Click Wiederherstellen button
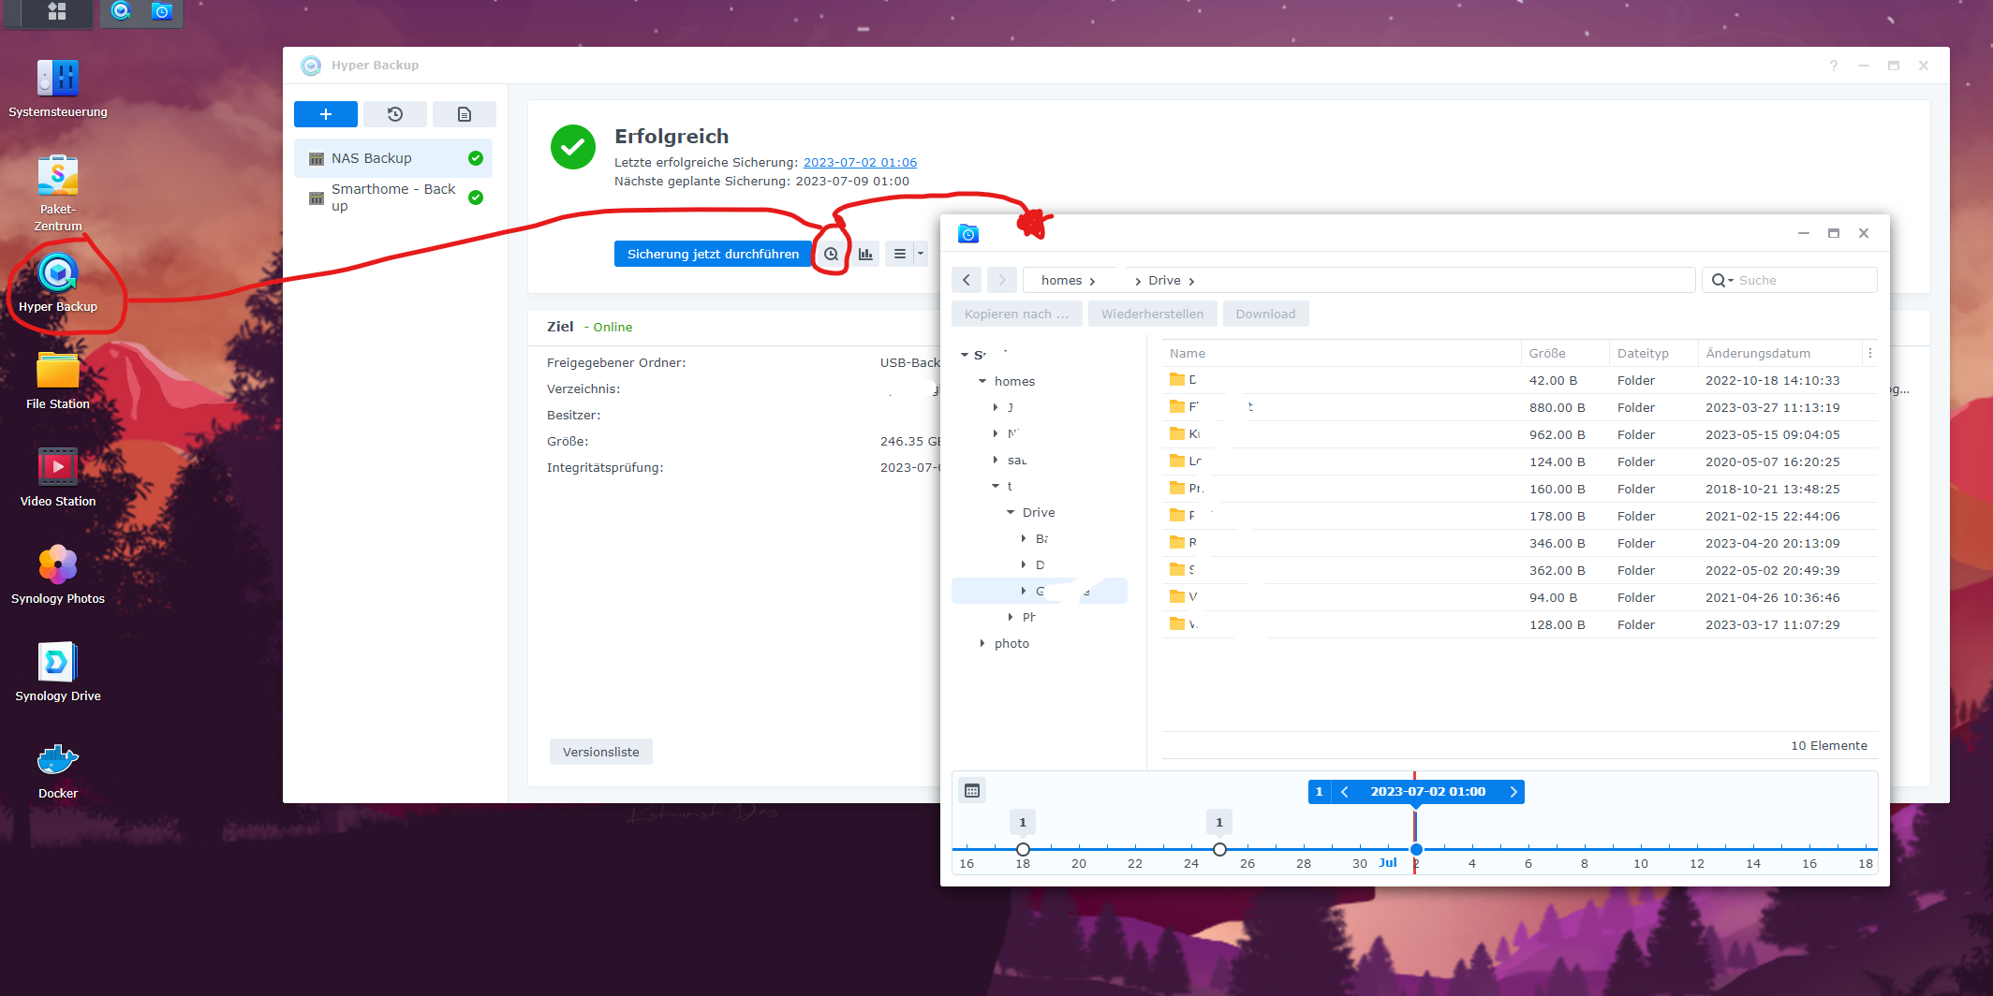Image resolution: width=1993 pixels, height=996 pixels. pos(1152,314)
